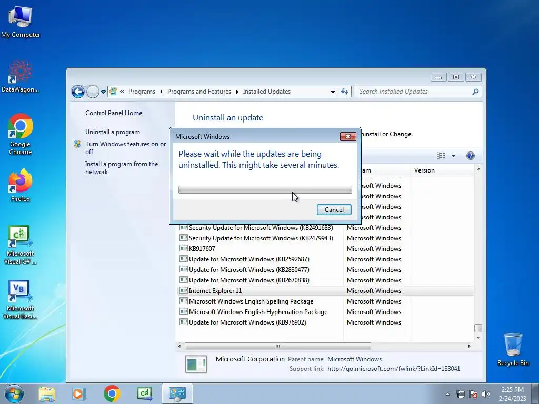Viewport: 539px width, 404px height.
Task: Select the Control Panel taskbar button
Action: point(177,393)
